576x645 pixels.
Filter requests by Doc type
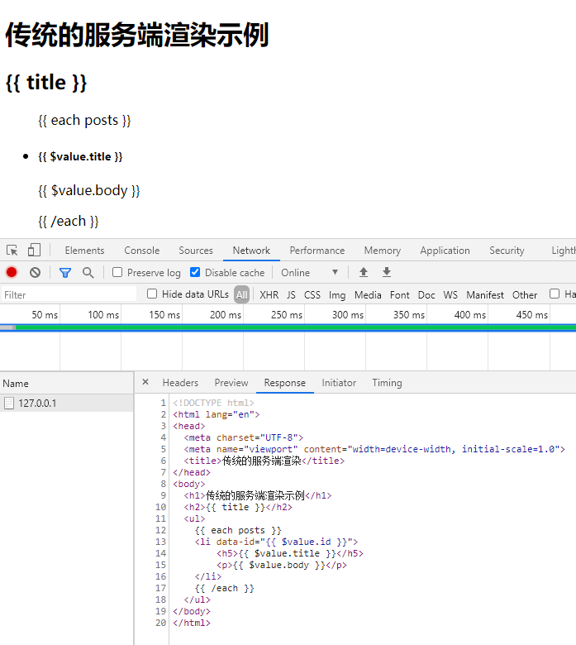[x=426, y=295]
